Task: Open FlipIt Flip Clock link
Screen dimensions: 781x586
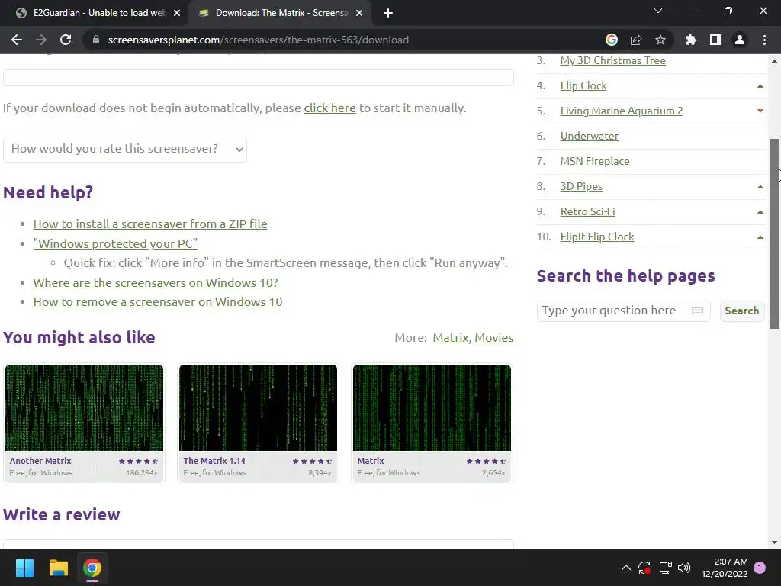Action: pyautogui.click(x=597, y=237)
